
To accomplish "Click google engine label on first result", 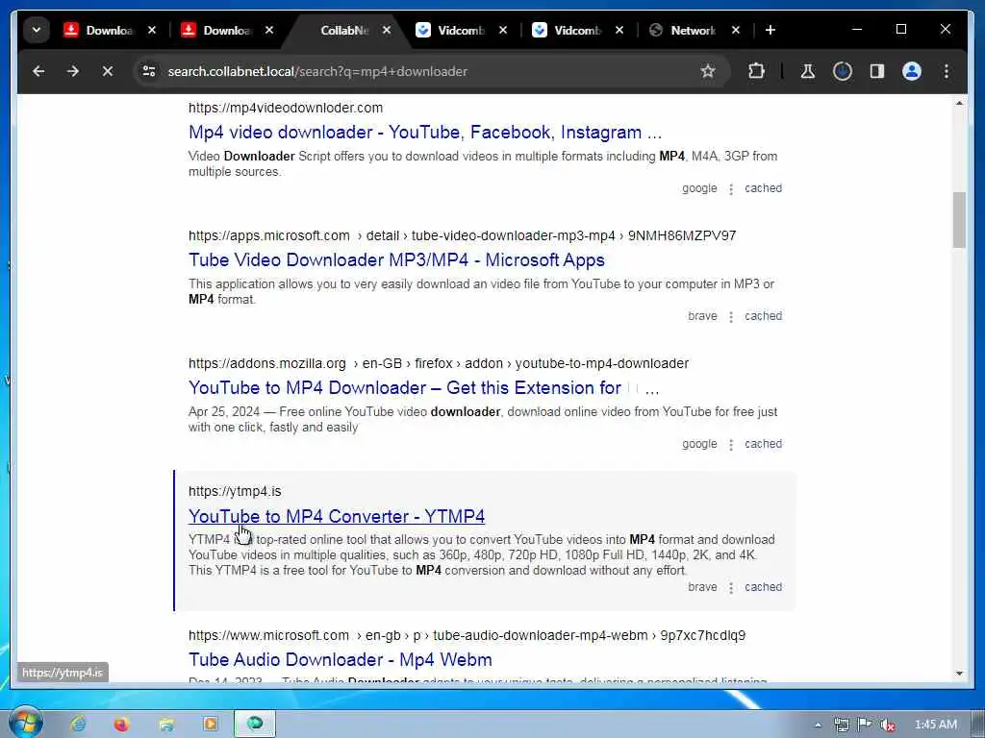I will coord(699,188).
